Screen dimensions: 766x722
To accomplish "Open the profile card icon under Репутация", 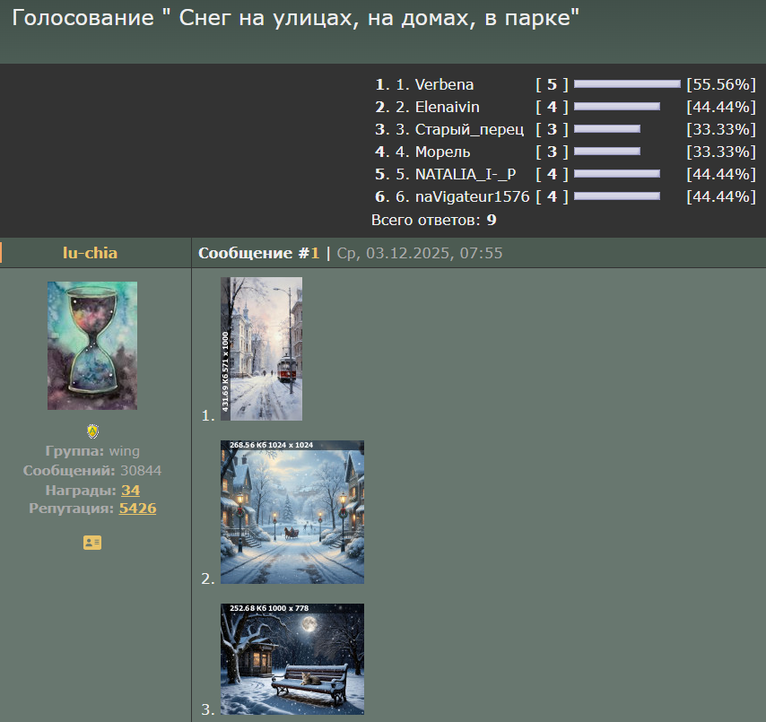I will (92, 543).
